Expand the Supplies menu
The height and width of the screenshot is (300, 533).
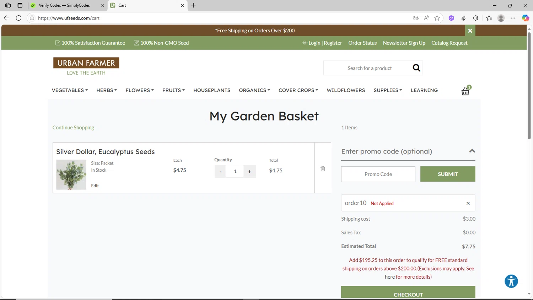pyautogui.click(x=388, y=90)
